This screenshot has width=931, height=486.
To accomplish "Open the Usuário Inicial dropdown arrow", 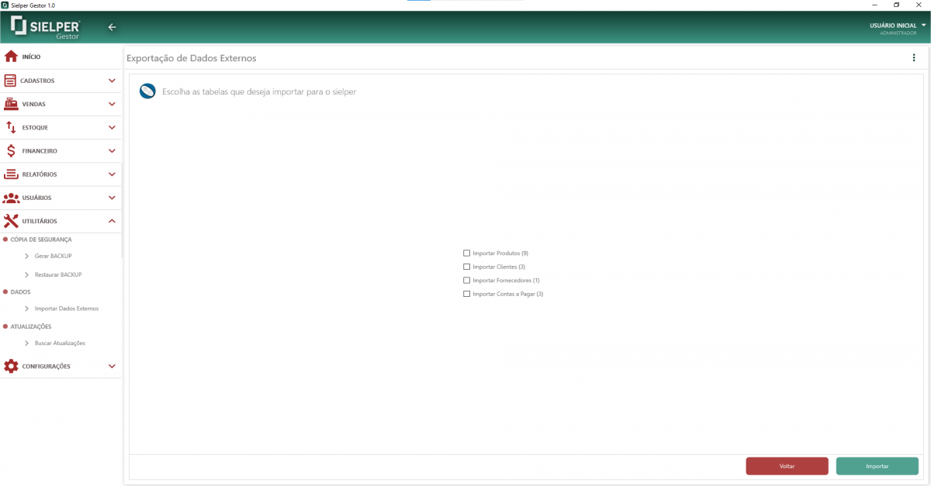I will tap(923, 26).
